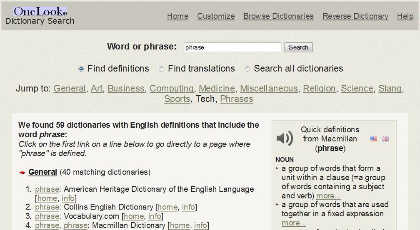The width and height of the screenshot is (420, 230).
Task: Expand first definition via more... link
Action: coord(328,196)
